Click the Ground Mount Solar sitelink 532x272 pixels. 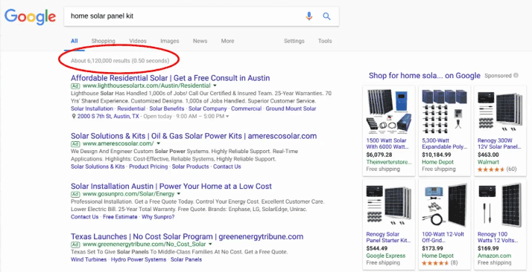pyautogui.click(x=291, y=109)
